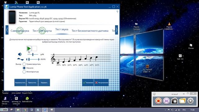
Task: Click the Lumia phone device image
Action: pos(12,17)
